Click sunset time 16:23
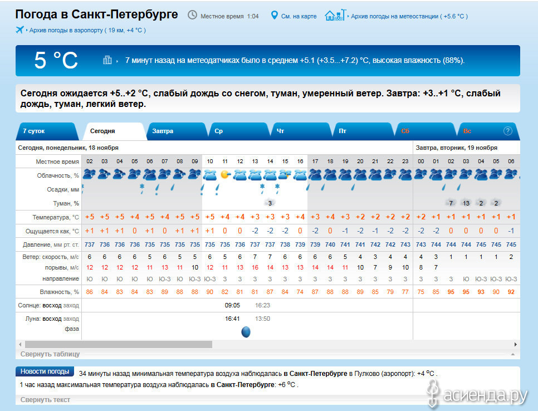 click(x=262, y=305)
